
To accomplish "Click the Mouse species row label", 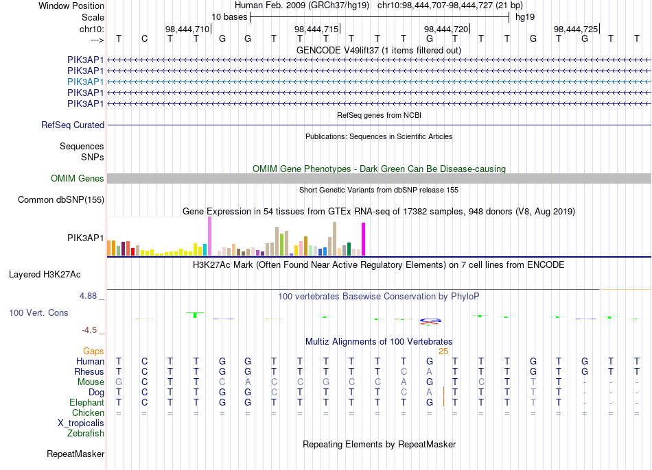I will pyautogui.click(x=91, y=382).
